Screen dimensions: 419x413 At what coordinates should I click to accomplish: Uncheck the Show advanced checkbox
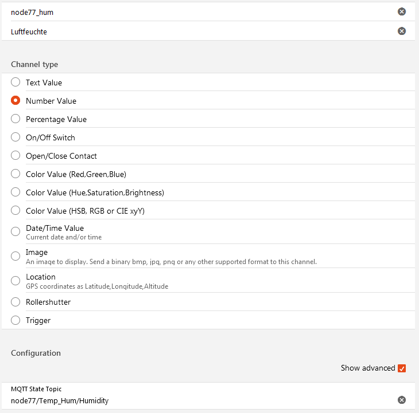coord(402,368)
